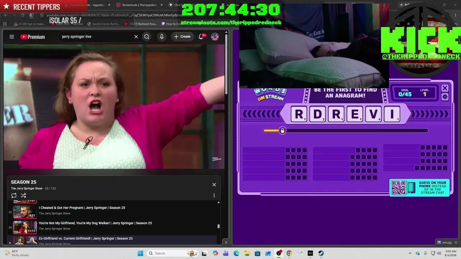Click the Create button on YouTube
This screenshot has width=461, height=259.
[x=182, y=37]
